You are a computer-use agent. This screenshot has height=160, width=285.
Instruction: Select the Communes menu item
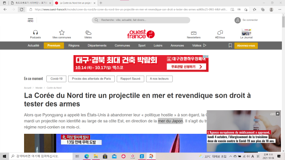122,45
